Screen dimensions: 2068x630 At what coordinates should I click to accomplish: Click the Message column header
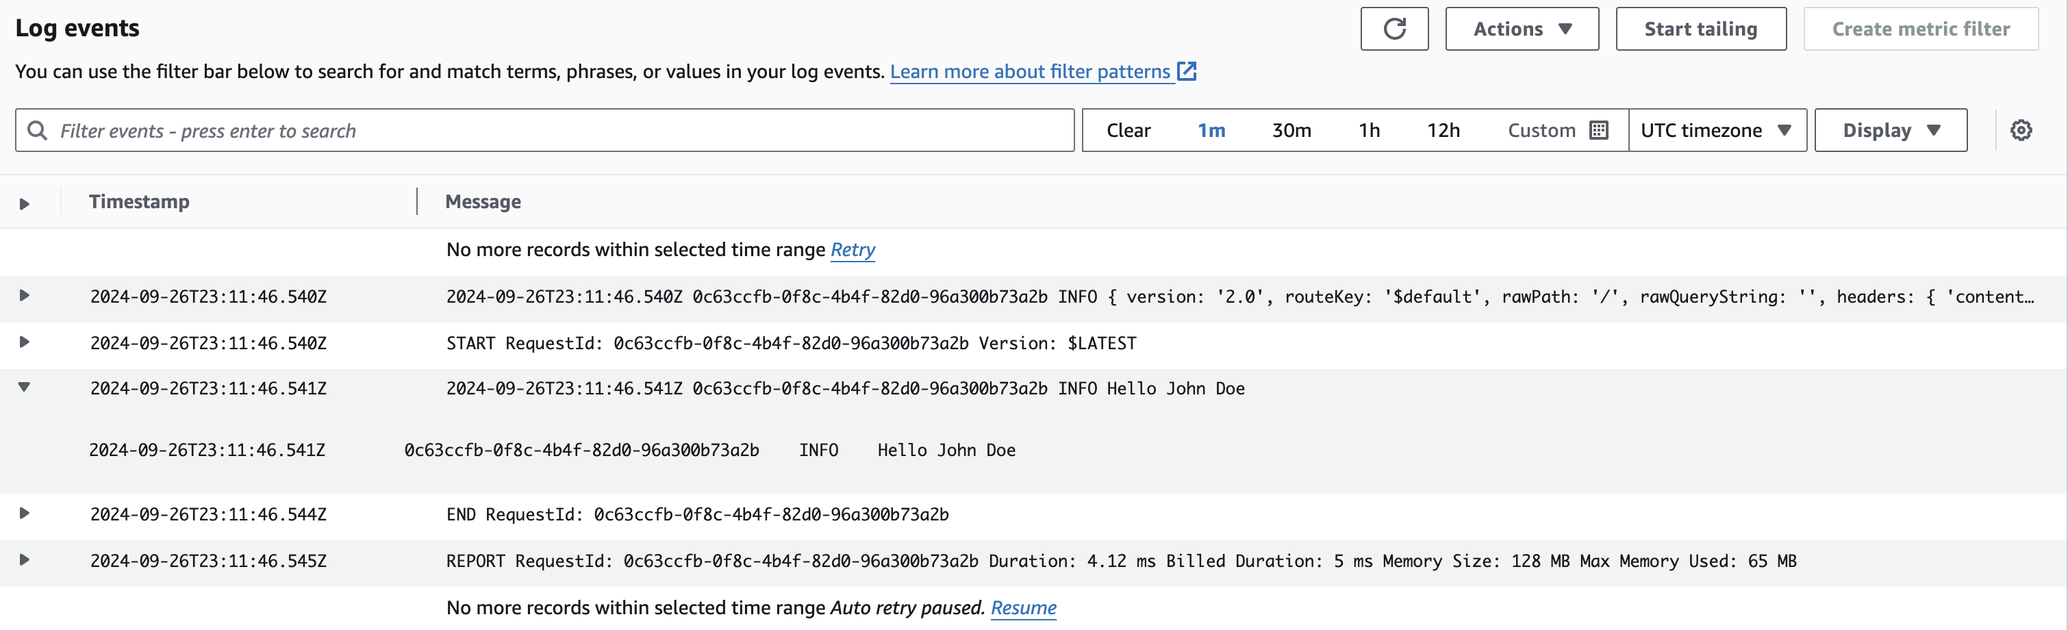(483, 201)
